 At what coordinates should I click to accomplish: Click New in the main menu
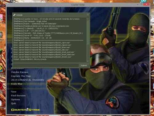14,92
